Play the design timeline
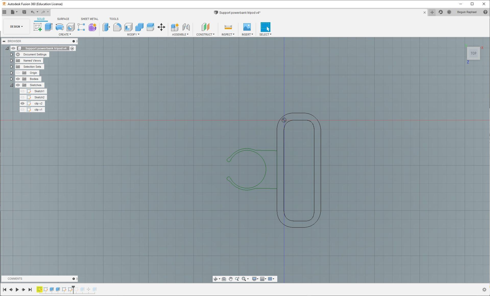This screenshot has height=296, width=490. point(17,289)
